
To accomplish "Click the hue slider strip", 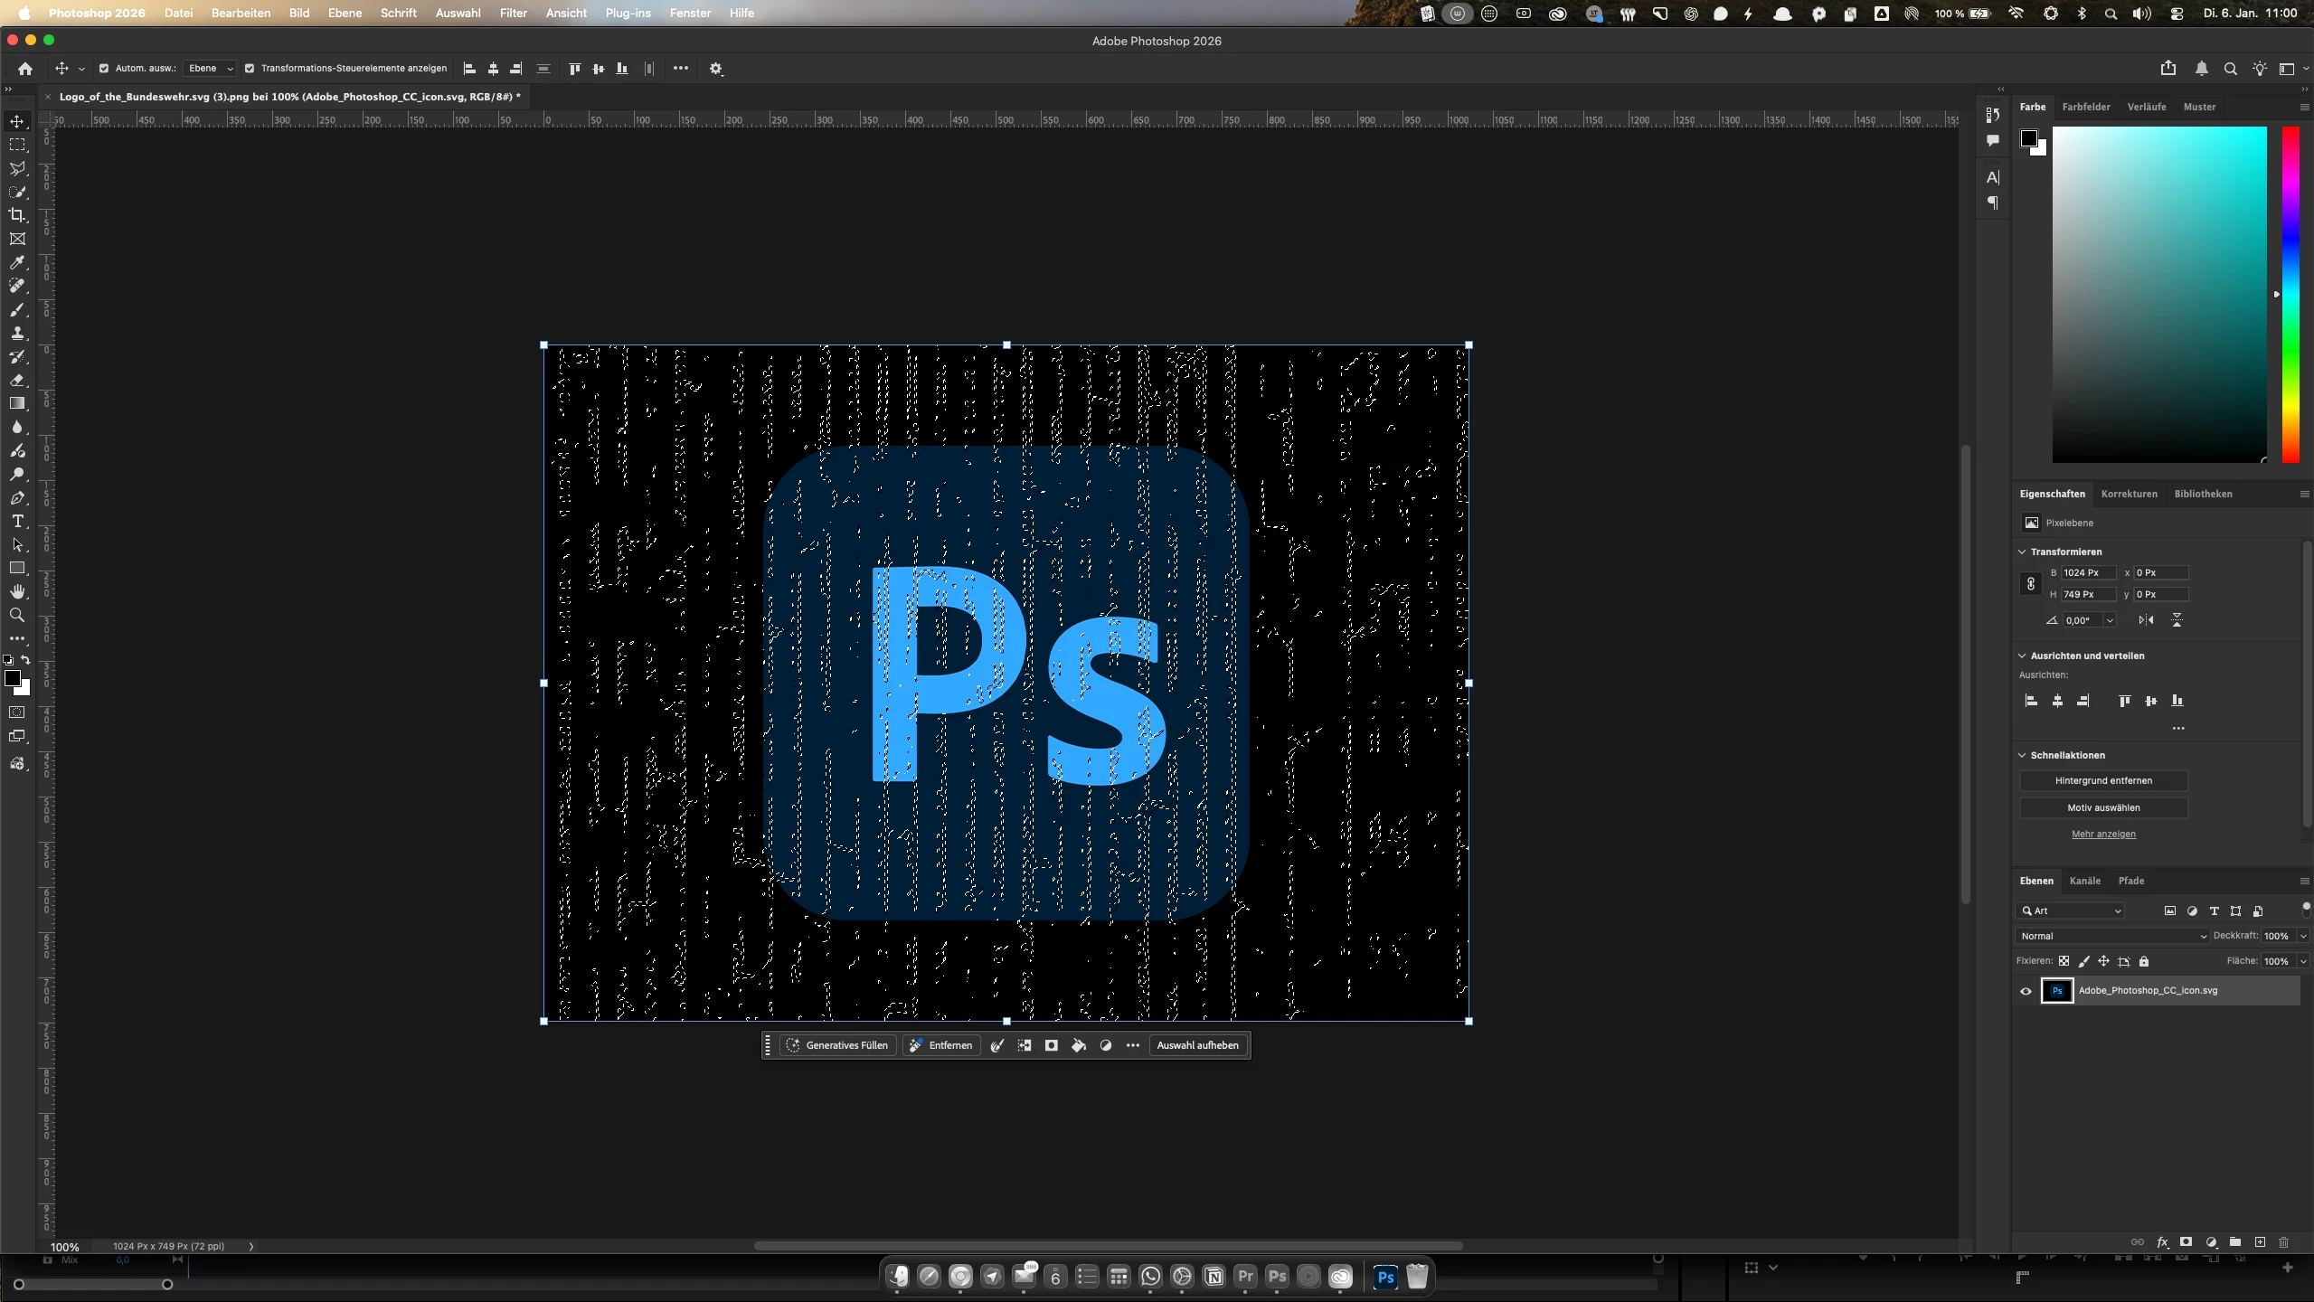I will (2290, 295).
